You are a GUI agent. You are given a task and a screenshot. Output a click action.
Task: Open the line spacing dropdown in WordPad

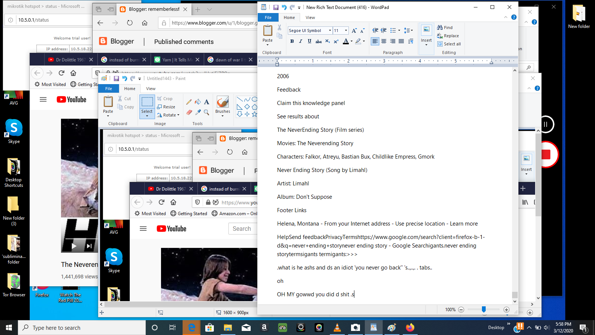pos(408,31)
